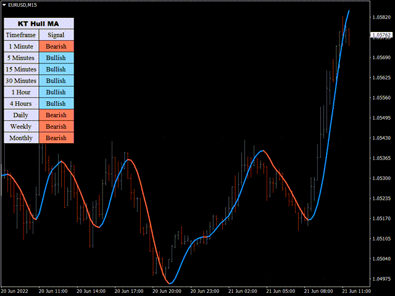Image resolution: width=395 pixels, height=296 pixels.
Task: Select the KT Hull MA panel title
Action: coord(39,23)
